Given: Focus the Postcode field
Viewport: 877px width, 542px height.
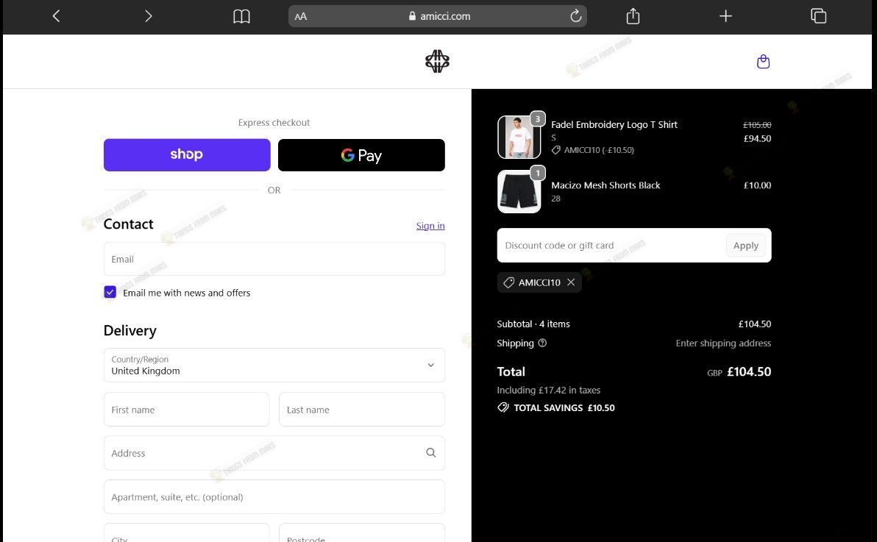Looking at the screenshot, I should click(x=362, y=533).
